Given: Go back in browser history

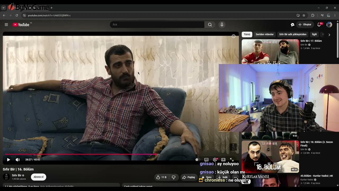Looking at the screenshot, I should (4, 15).
